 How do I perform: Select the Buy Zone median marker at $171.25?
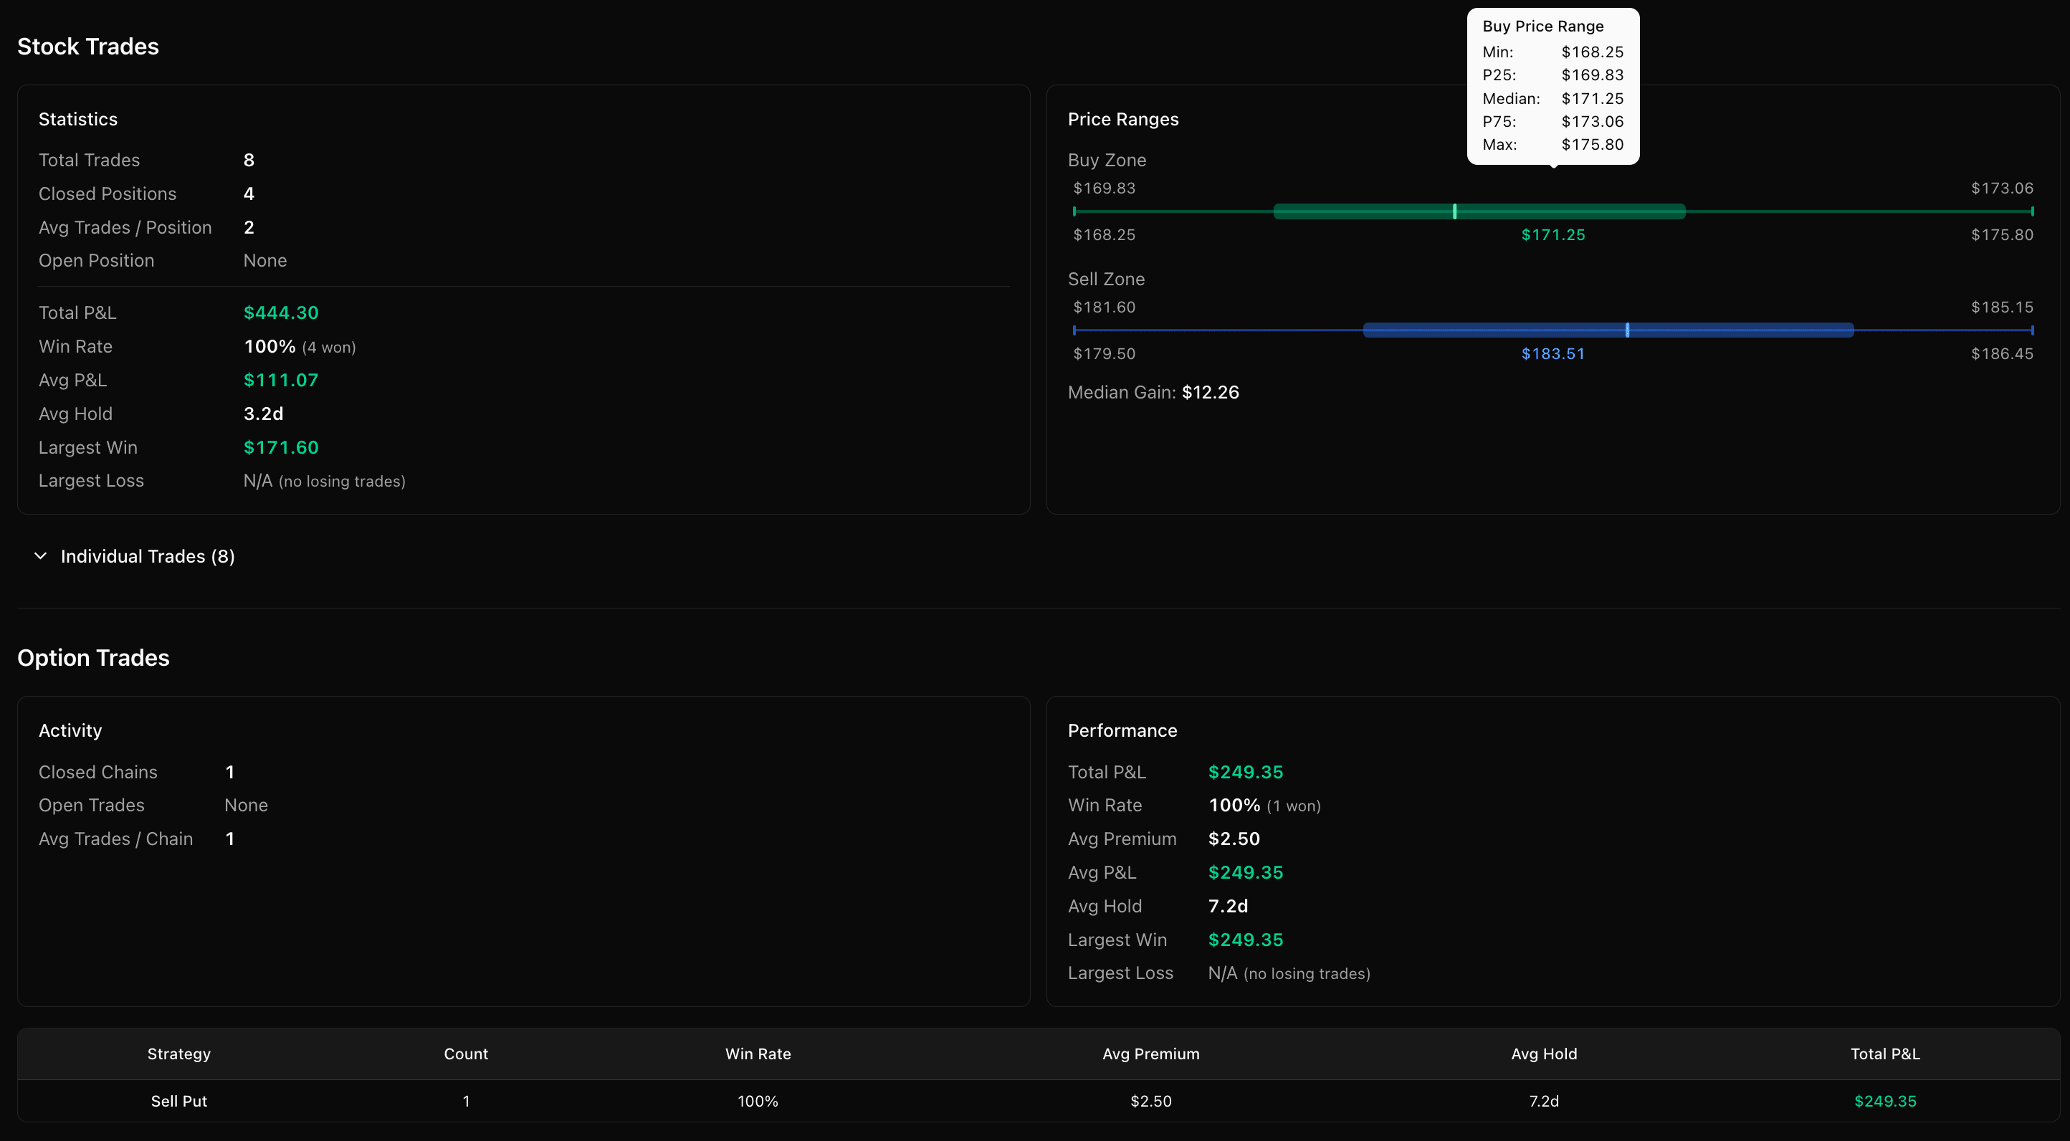pyautogui.click(x=1454, y=211)
